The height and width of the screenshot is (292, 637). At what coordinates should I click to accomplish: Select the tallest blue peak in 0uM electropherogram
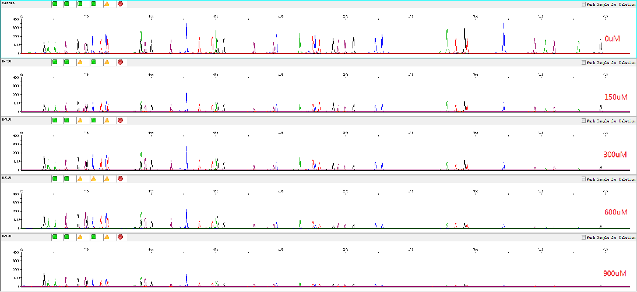[x=504, y=38]
